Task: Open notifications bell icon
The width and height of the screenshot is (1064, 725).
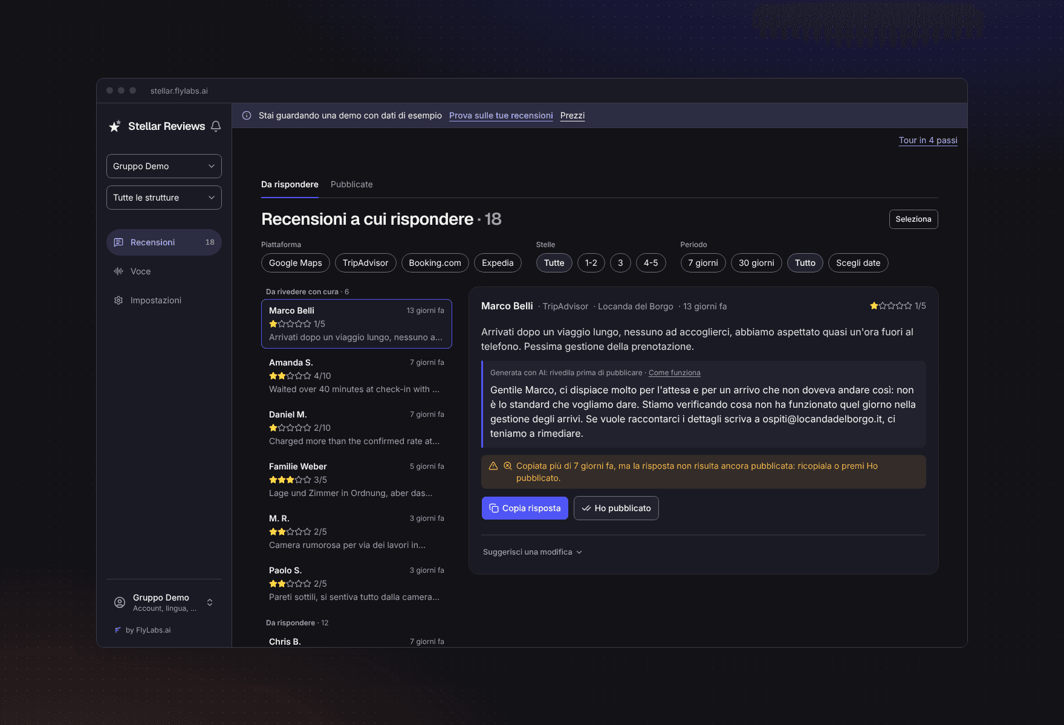Action: coord(216,126)
